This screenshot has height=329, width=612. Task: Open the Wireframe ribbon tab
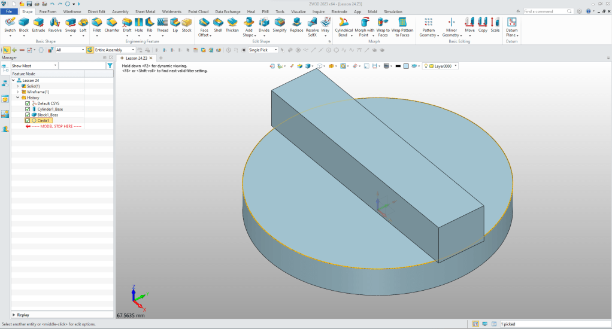pyautogui.click(x=72, y=11)
